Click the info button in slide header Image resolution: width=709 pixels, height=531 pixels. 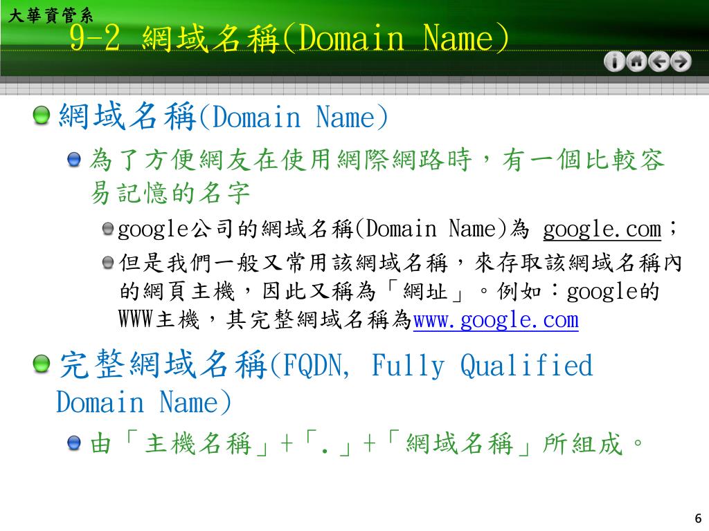[614, 62]
